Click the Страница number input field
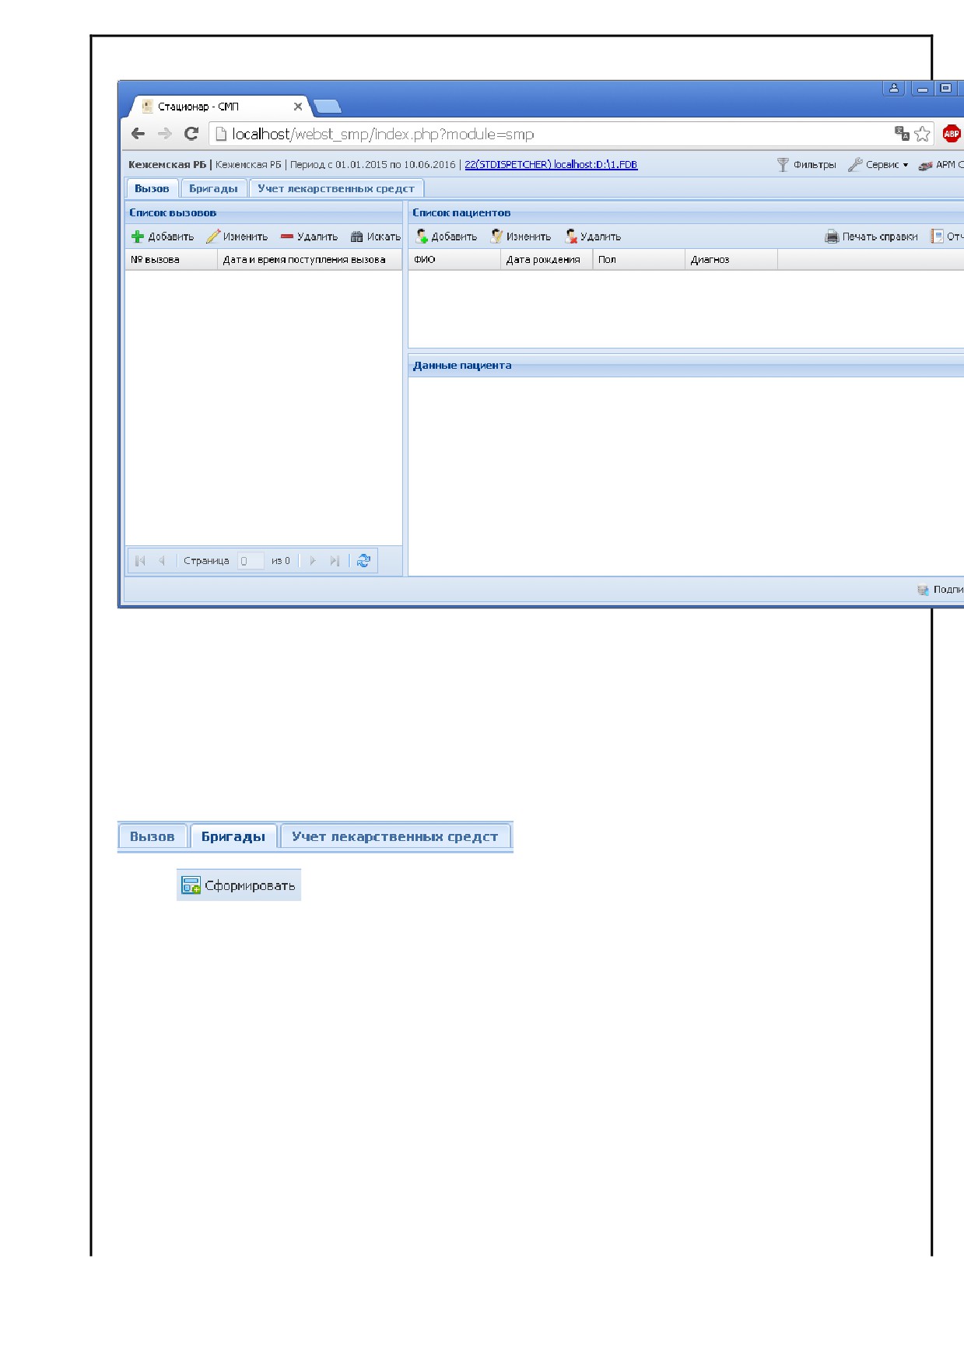This screenshot has height=1363, width=964. tap(251, 561)
